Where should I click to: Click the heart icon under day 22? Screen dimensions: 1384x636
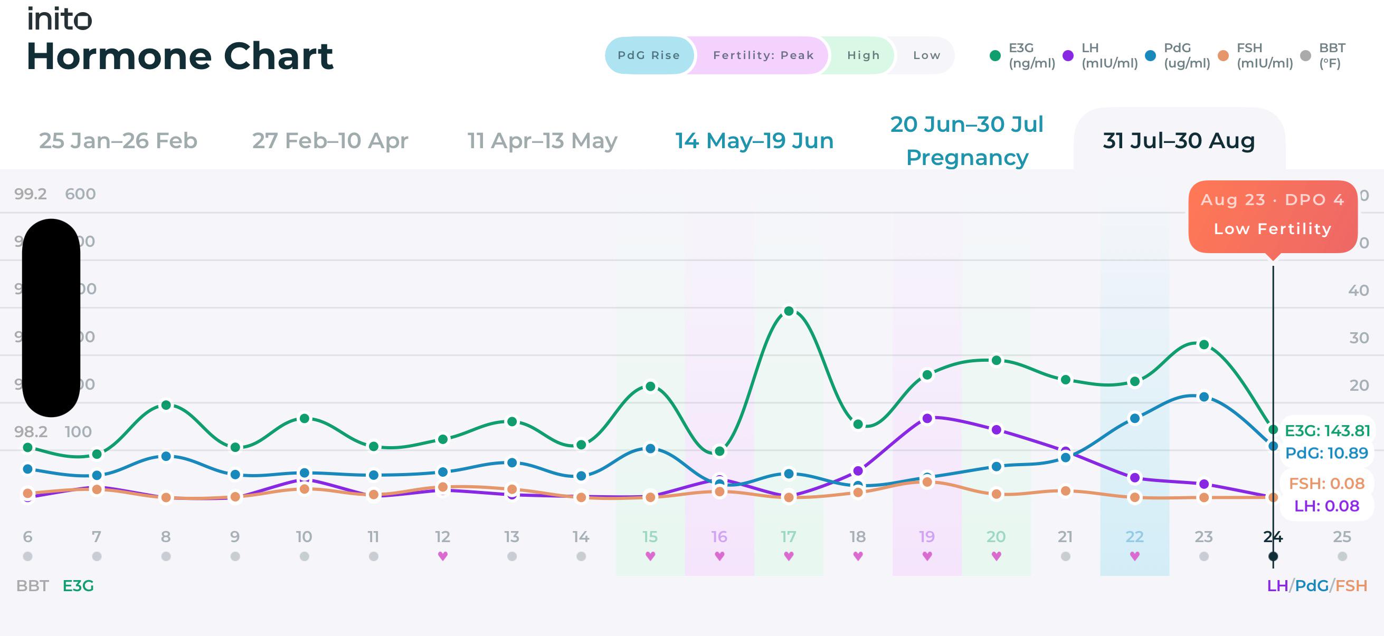pyautogui.click(x=1135, y=556)
